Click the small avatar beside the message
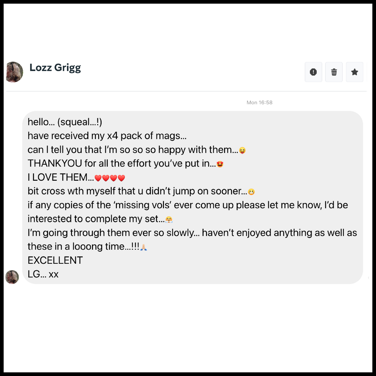The image size is (376, 376). tap(12, 277)
